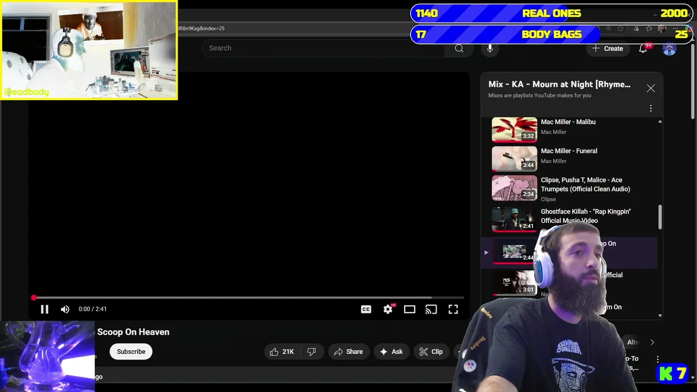The height and width of the screenshot is (392, 697).
Task: Open the Mix playlist three-dot menu
Action: (x=651, y=108)
